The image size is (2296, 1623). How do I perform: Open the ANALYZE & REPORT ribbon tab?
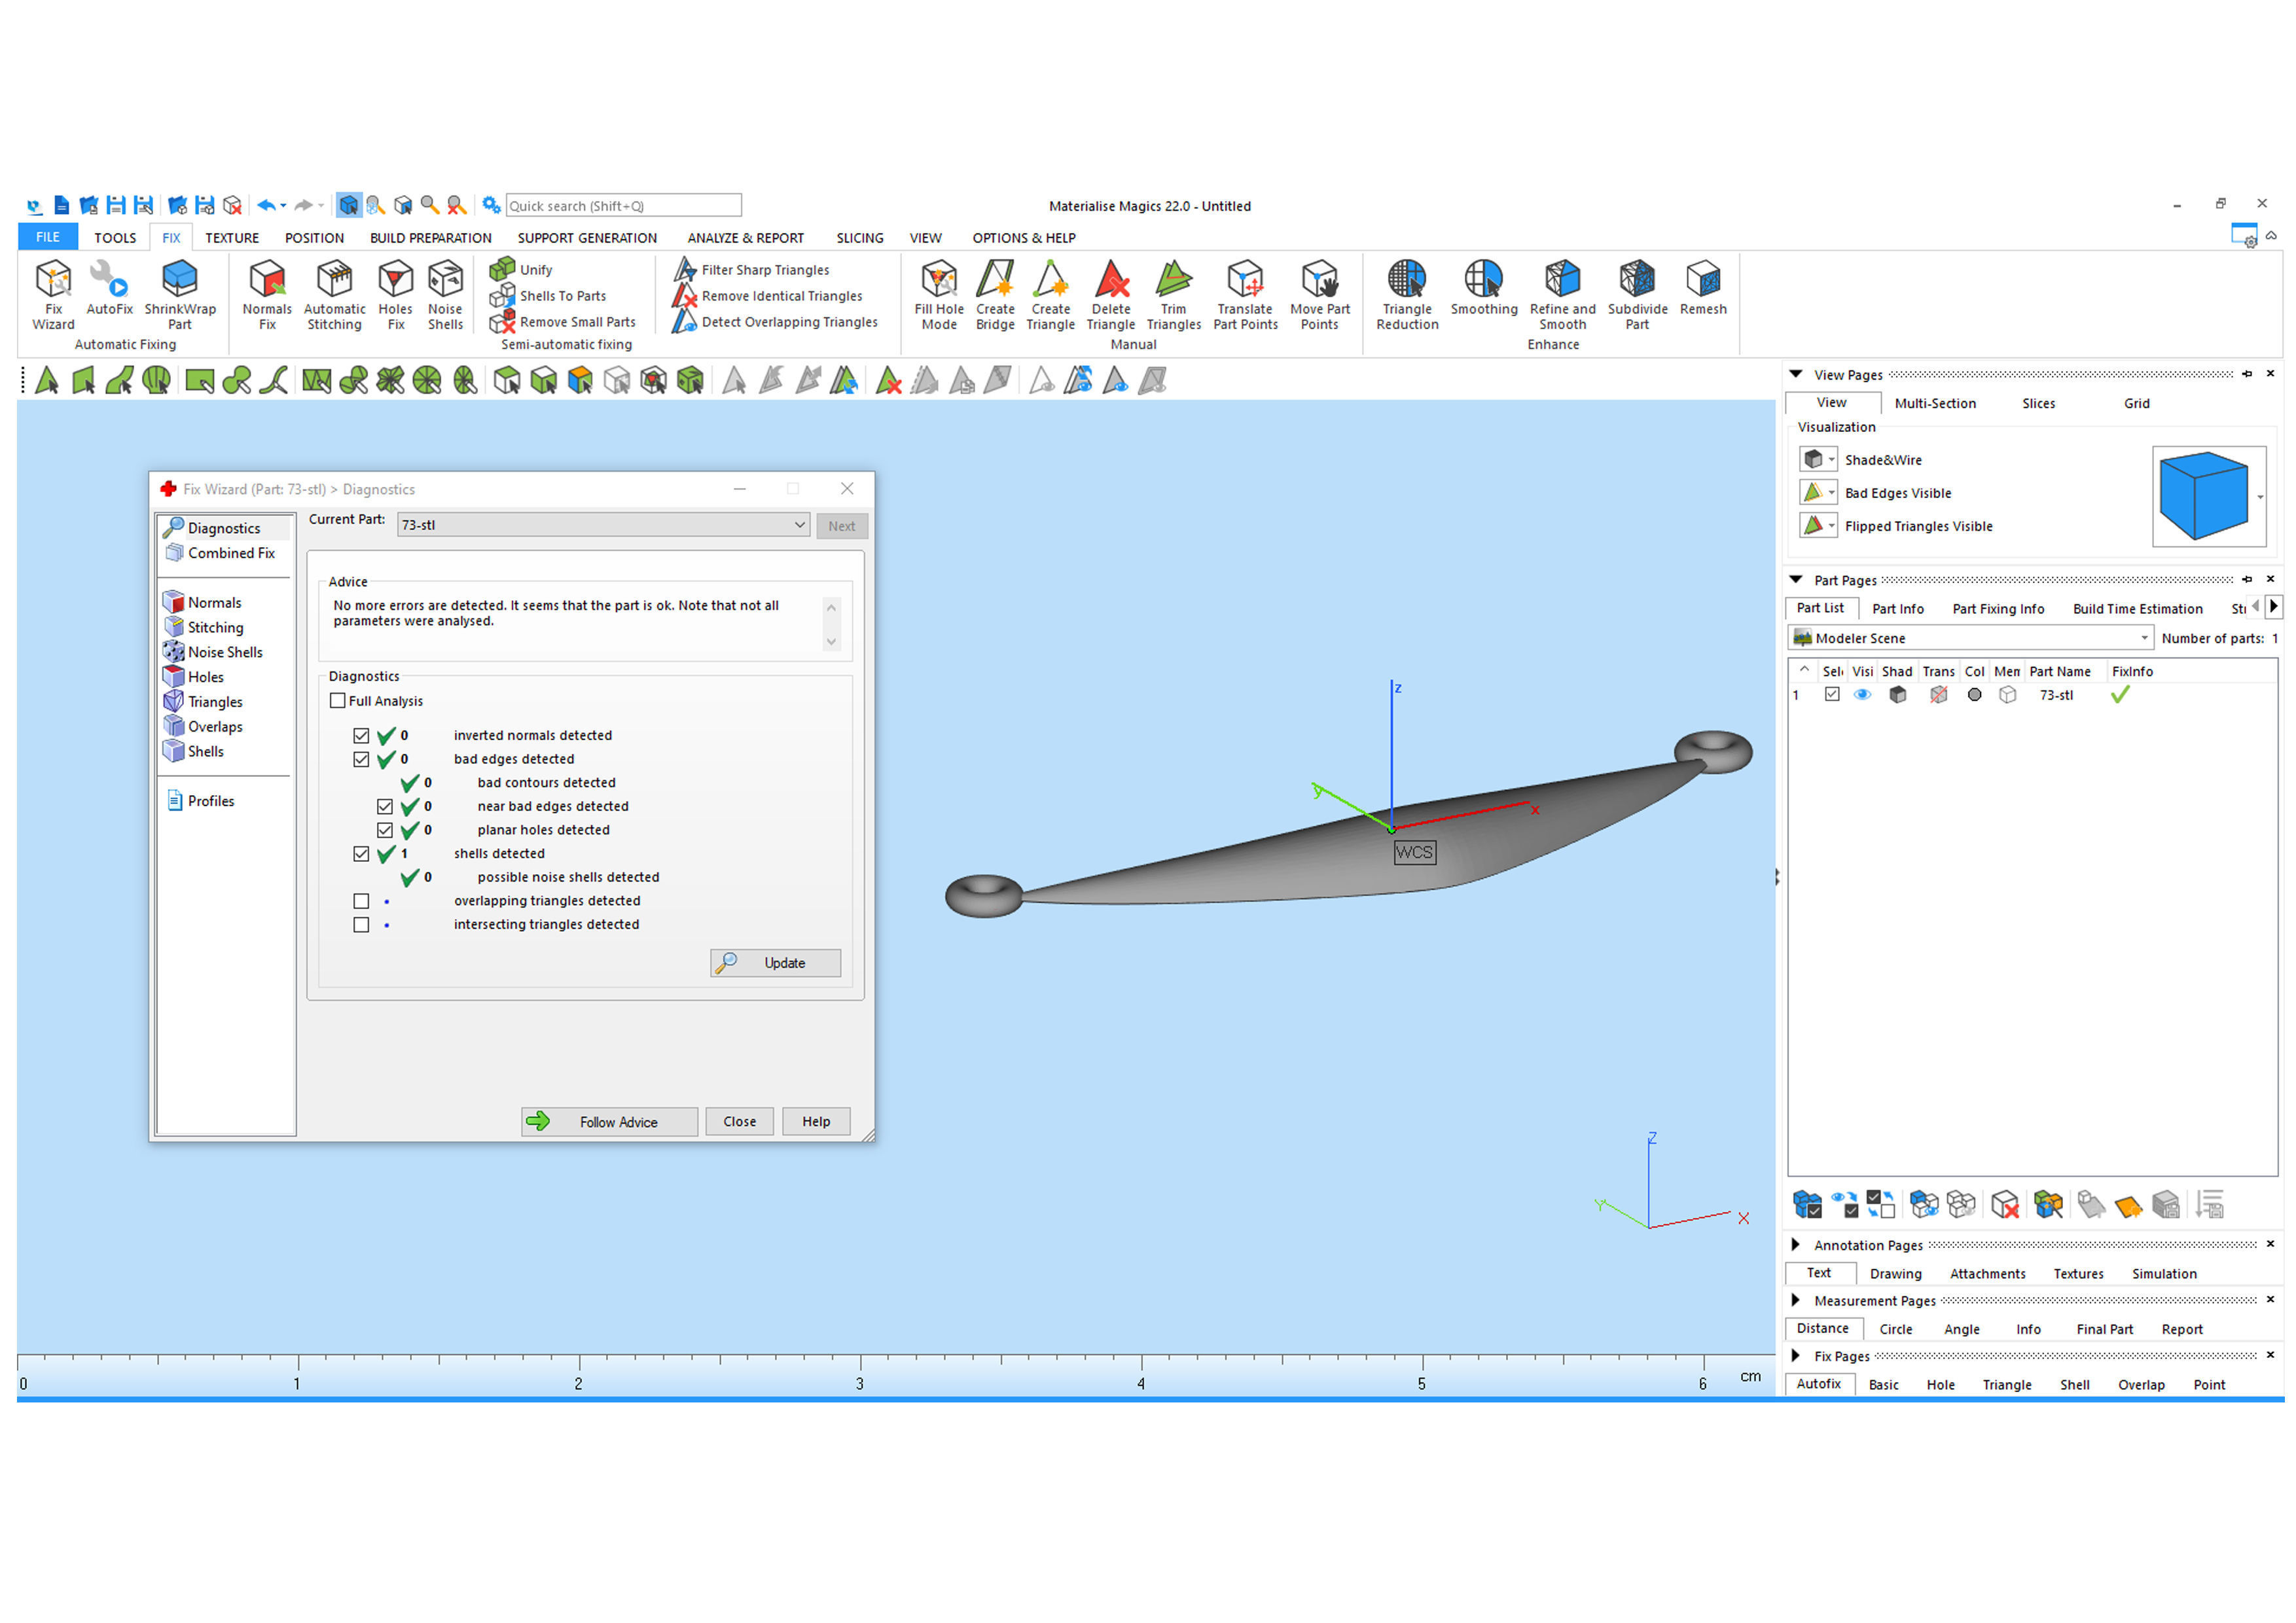745,238
